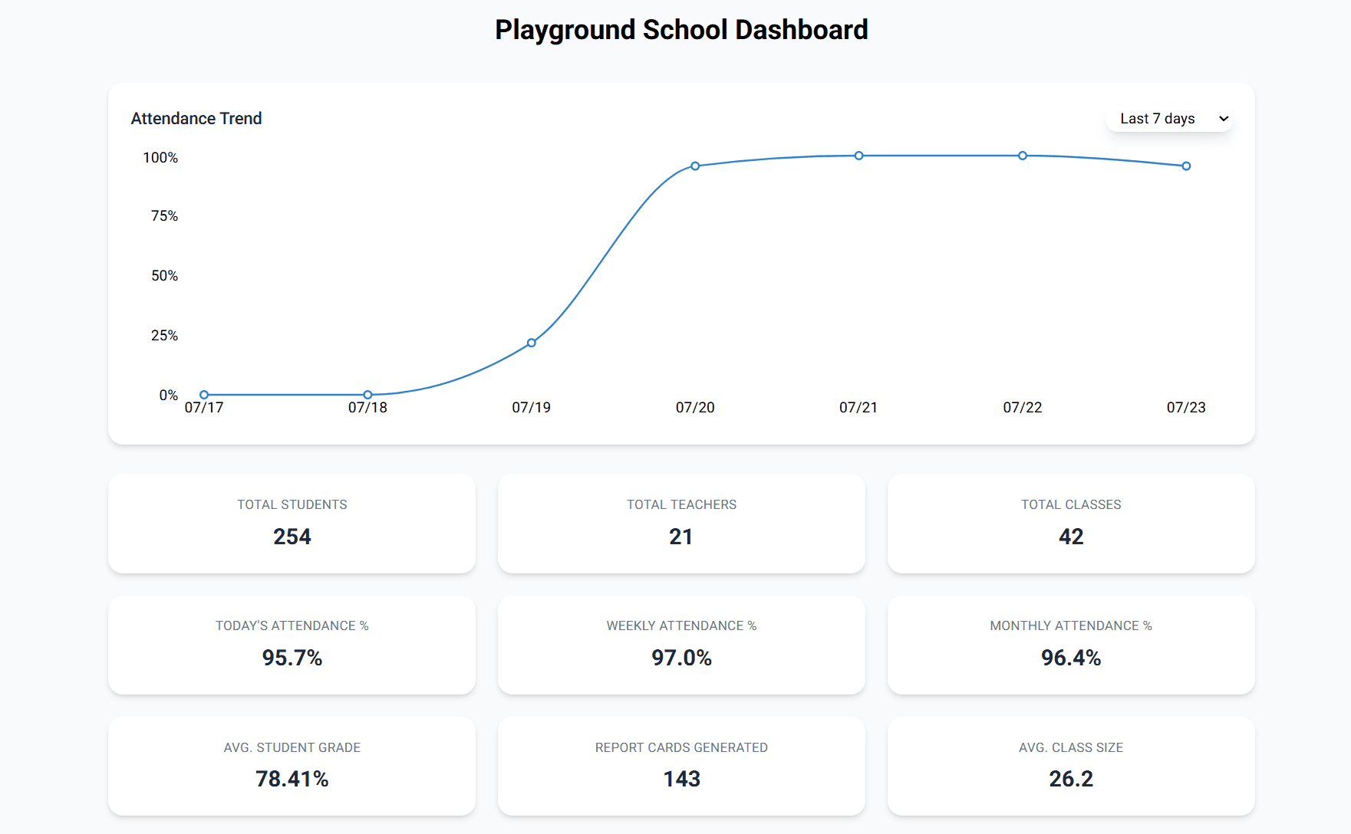
Task: Select the Weekly Attendance % card
Action: click(681, 645)
